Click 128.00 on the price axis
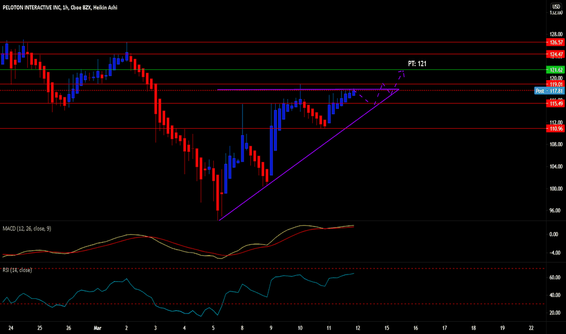 point(556,34)
